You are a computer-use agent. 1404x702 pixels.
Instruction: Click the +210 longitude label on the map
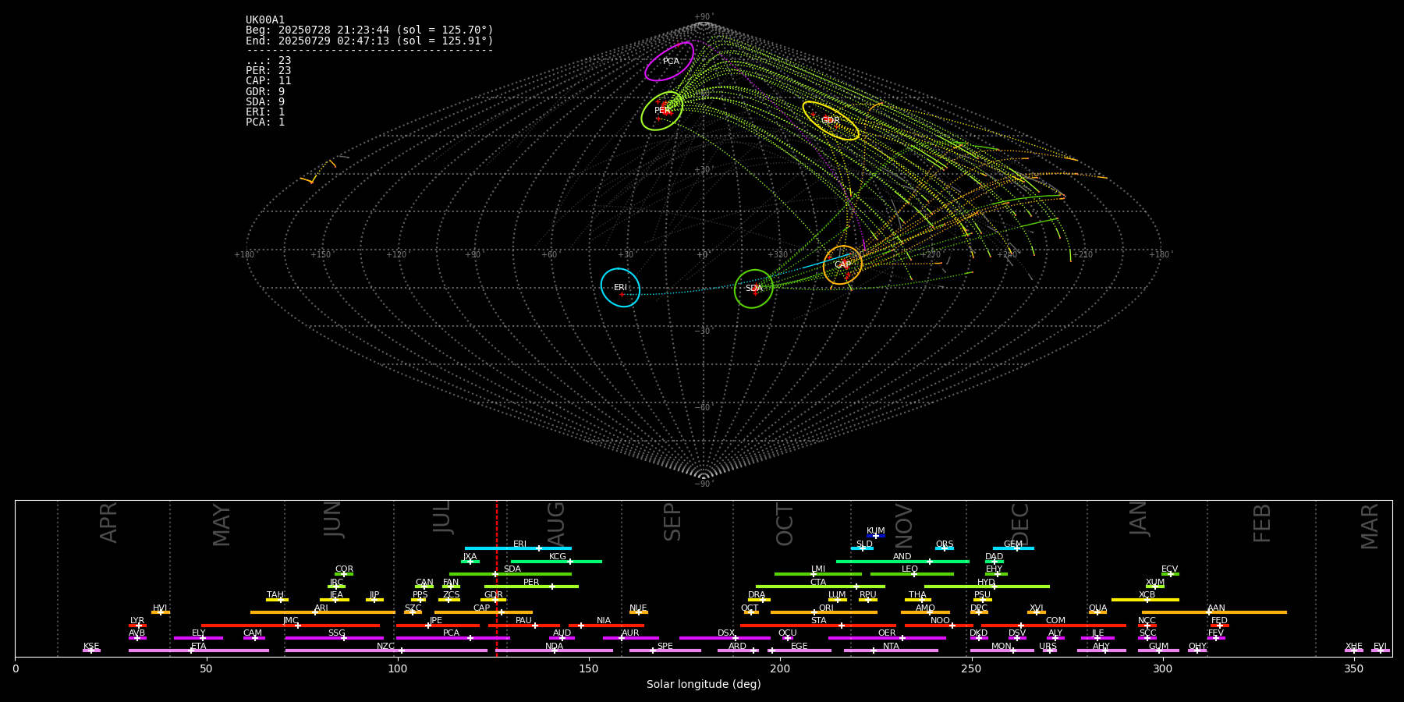(1083, 255)
